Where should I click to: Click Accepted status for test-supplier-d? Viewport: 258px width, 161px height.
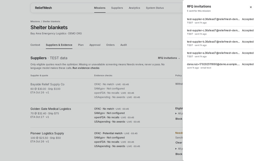[x=248, y=19]
